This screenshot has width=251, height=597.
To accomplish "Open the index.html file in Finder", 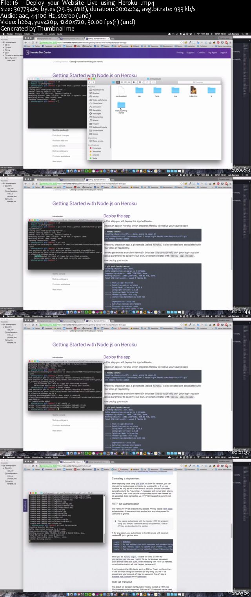I will (193, 91).
